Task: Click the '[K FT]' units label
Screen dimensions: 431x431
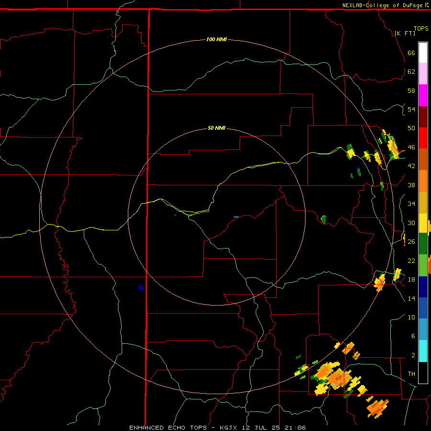Action: click(405, 33)
